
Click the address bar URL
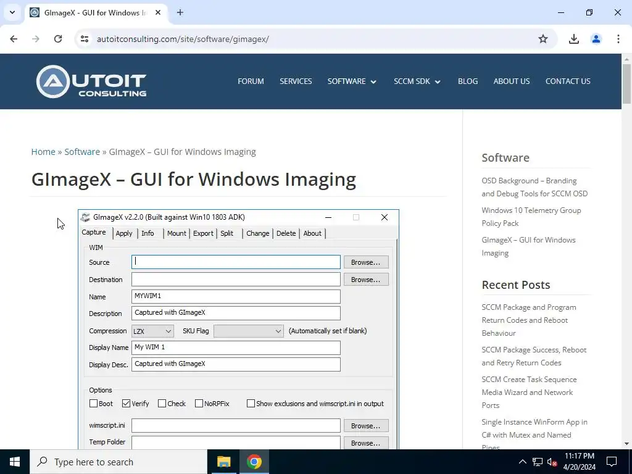click(x=183, y=39)
